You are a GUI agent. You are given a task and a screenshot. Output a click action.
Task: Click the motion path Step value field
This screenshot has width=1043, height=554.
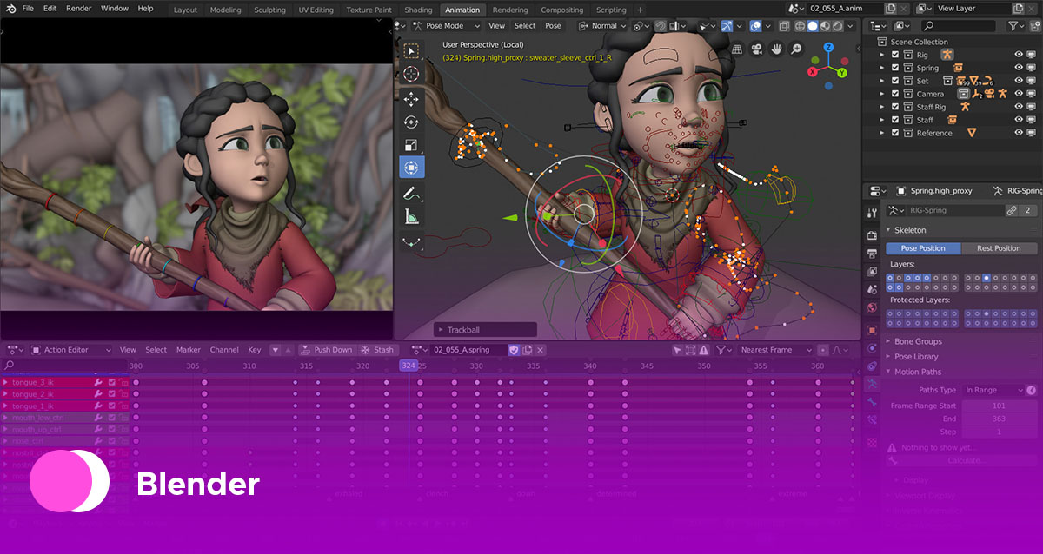tap(999, 432)
